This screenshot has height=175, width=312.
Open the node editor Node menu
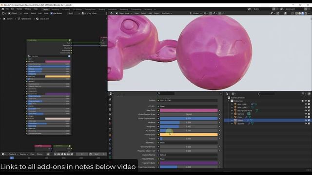[46, 13]
